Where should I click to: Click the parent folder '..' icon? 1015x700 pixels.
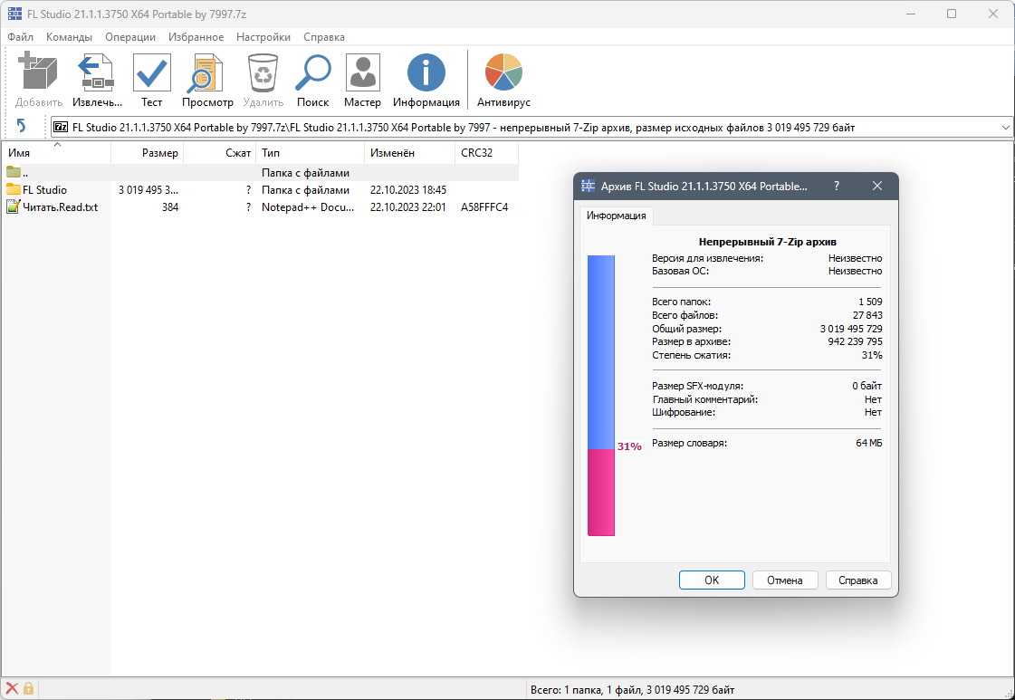pyautogui.click(x=14, y=172)
